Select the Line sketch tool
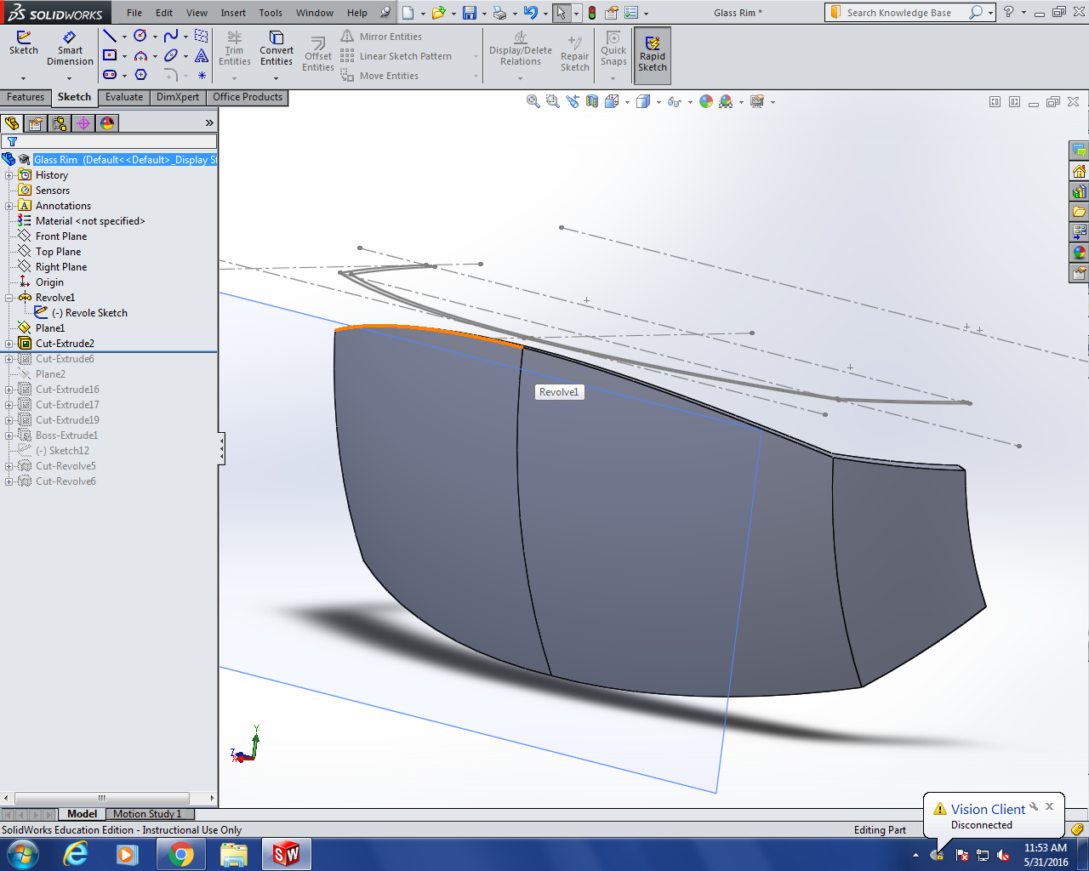1089x871 pixels. (x=110, y=36)
